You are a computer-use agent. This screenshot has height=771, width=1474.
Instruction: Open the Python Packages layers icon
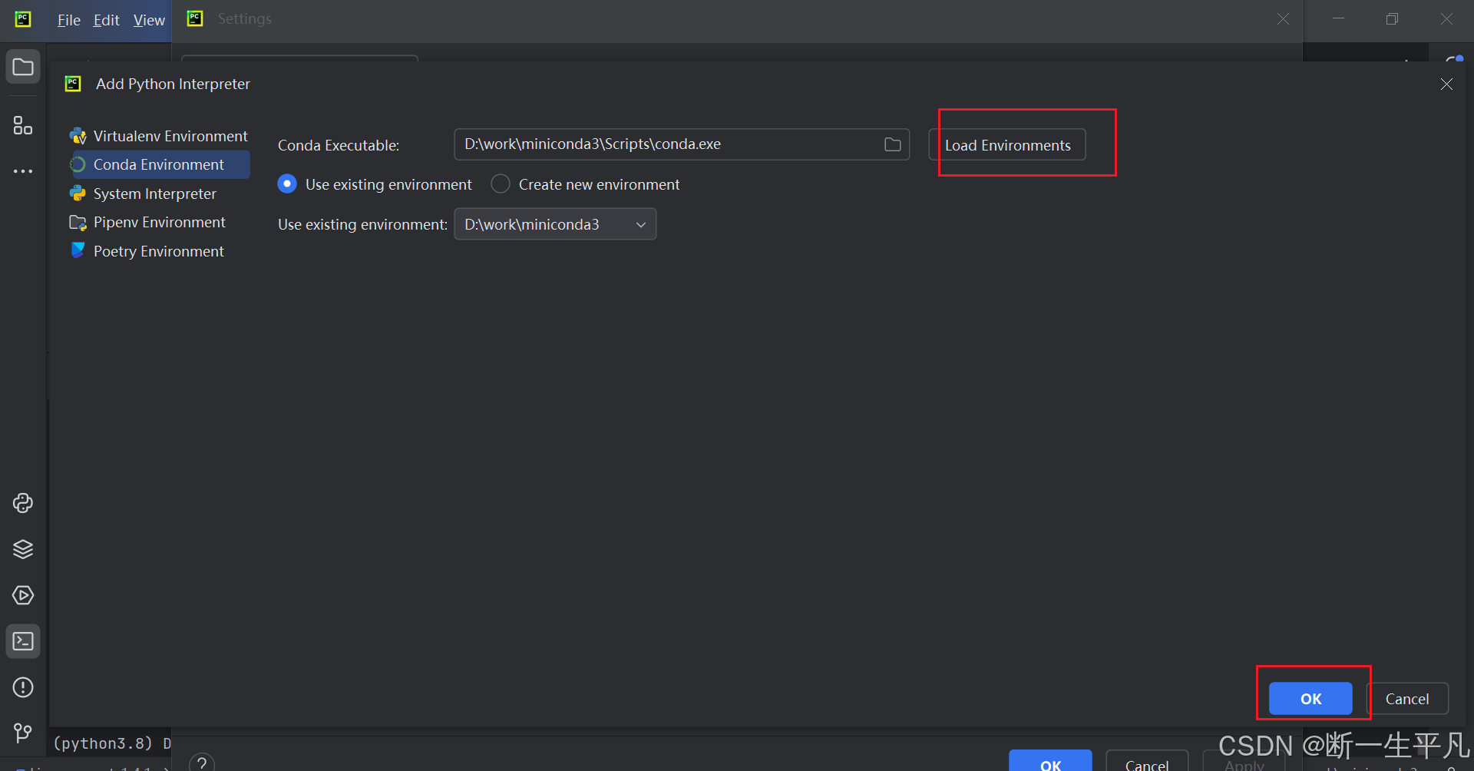point(23,549)
